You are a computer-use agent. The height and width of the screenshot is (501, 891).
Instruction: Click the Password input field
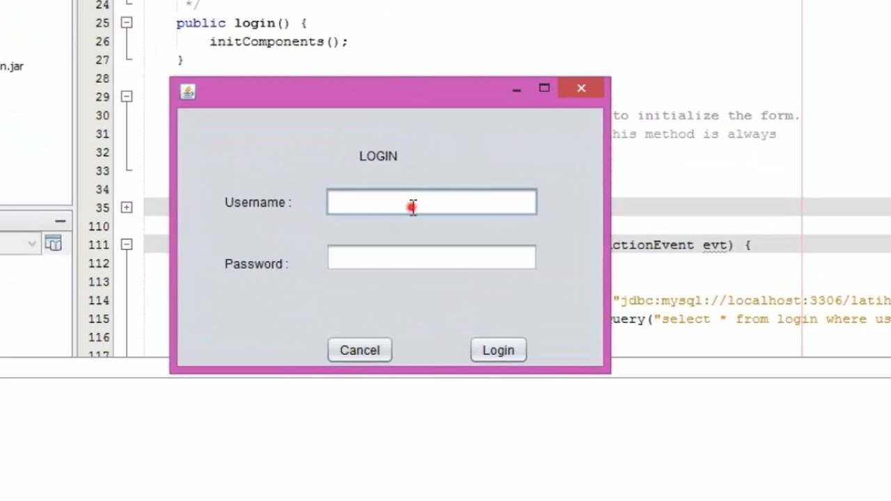432,257
